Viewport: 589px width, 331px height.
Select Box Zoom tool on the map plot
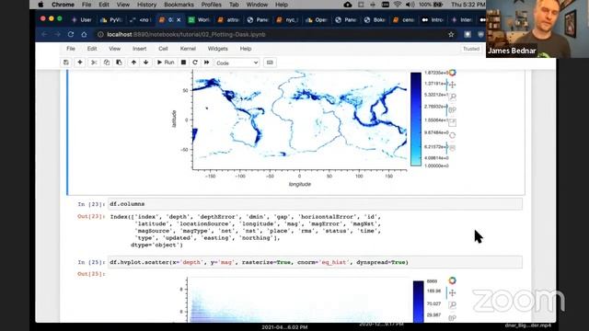pyautogui.click(x=452, y=97)
